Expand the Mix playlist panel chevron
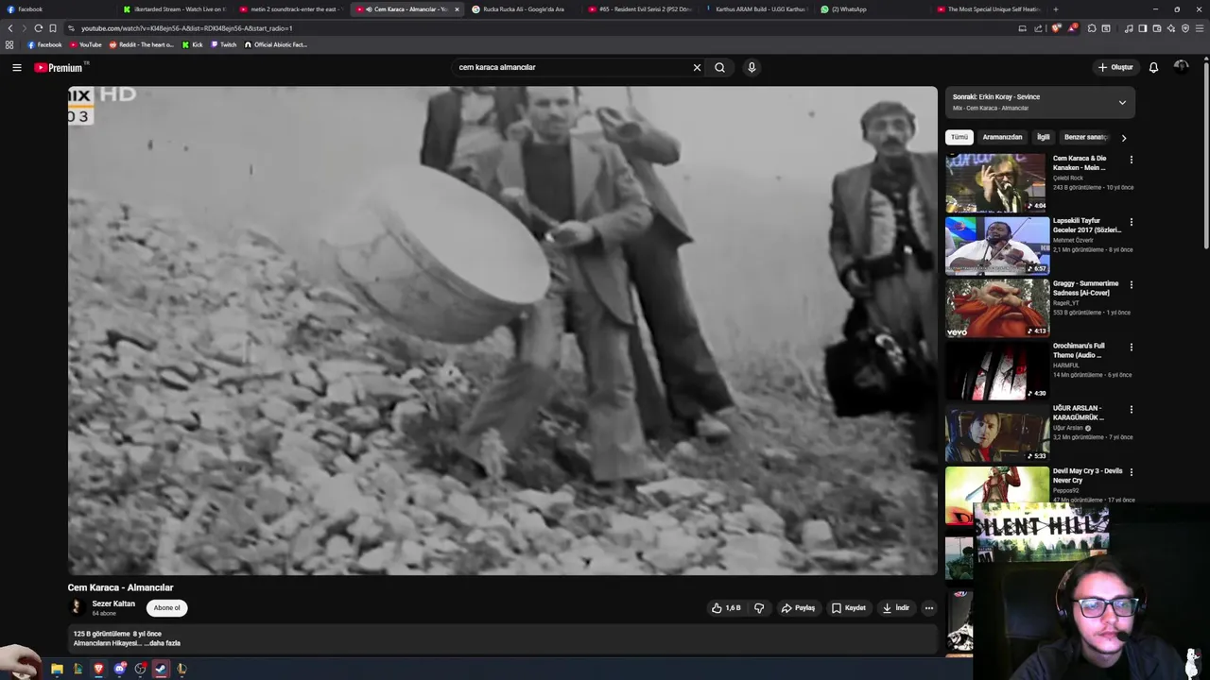This screenshot has width=1210, height=680. tap(1122, 102)
